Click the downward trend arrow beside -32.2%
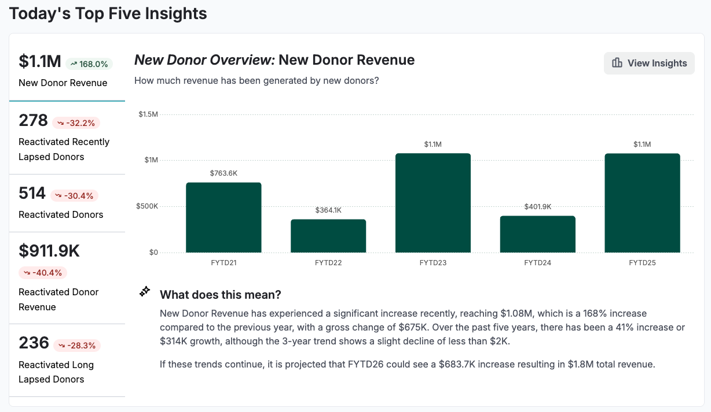This screenshot has width=711, height=412. tap(60, 122)
